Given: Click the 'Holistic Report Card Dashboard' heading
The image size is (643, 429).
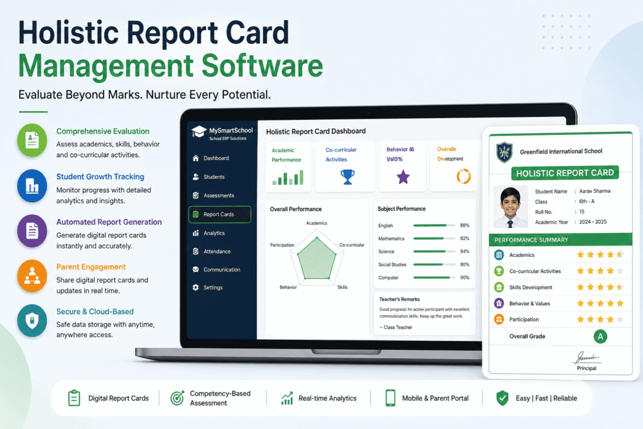Looking at the screenshot, I should point(316,131).
